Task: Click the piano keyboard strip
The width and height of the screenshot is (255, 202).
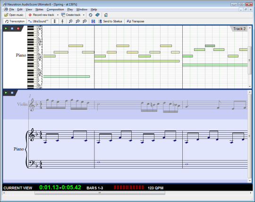Action: click(32, 57)
